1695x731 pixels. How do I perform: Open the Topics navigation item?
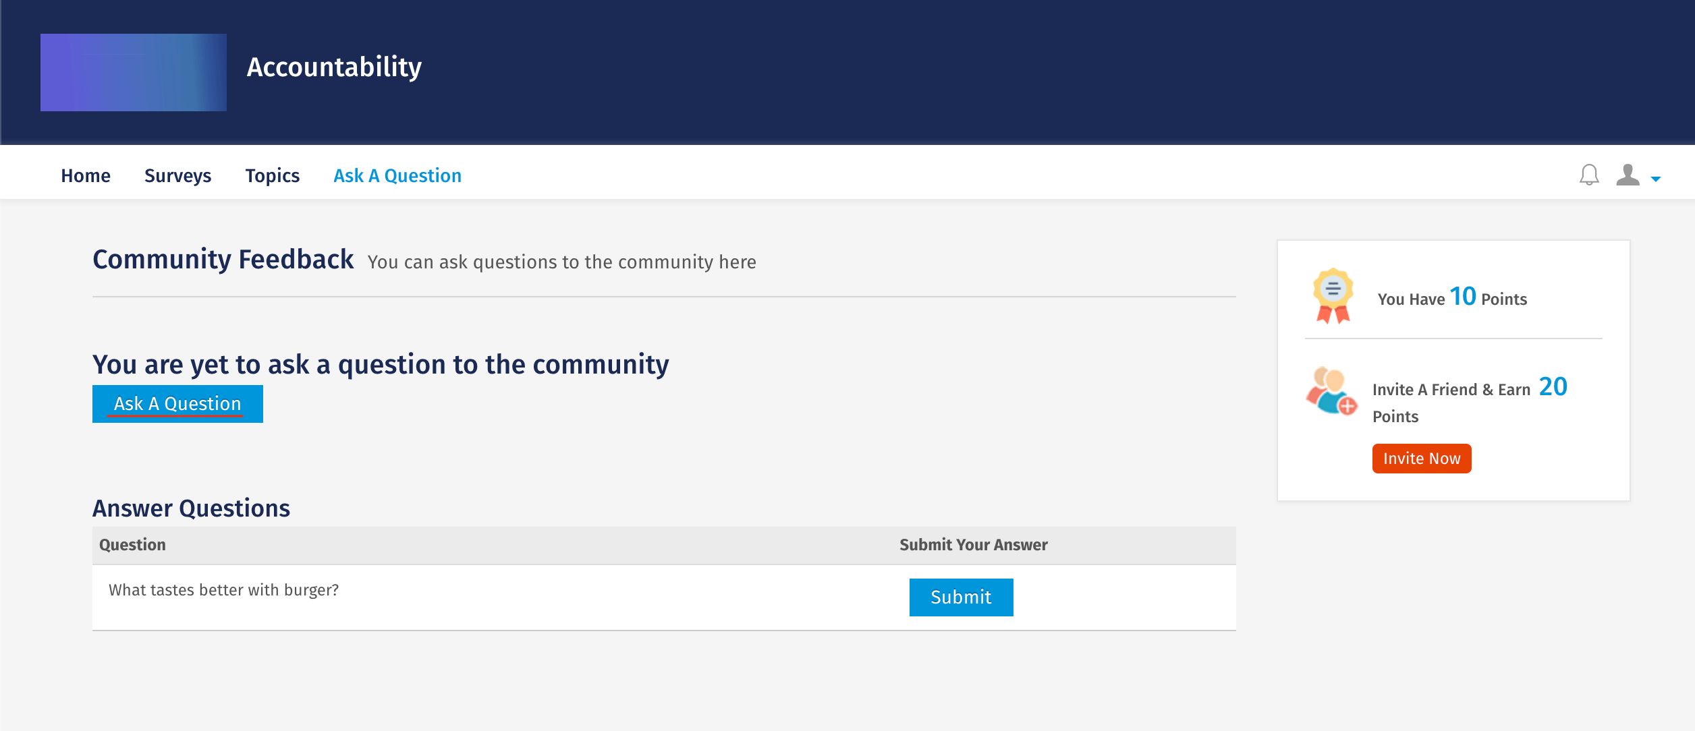[x=272, y=175]
